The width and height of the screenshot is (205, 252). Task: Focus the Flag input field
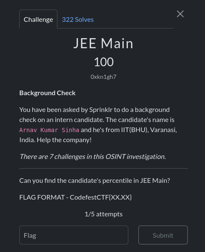coord(74,235)
